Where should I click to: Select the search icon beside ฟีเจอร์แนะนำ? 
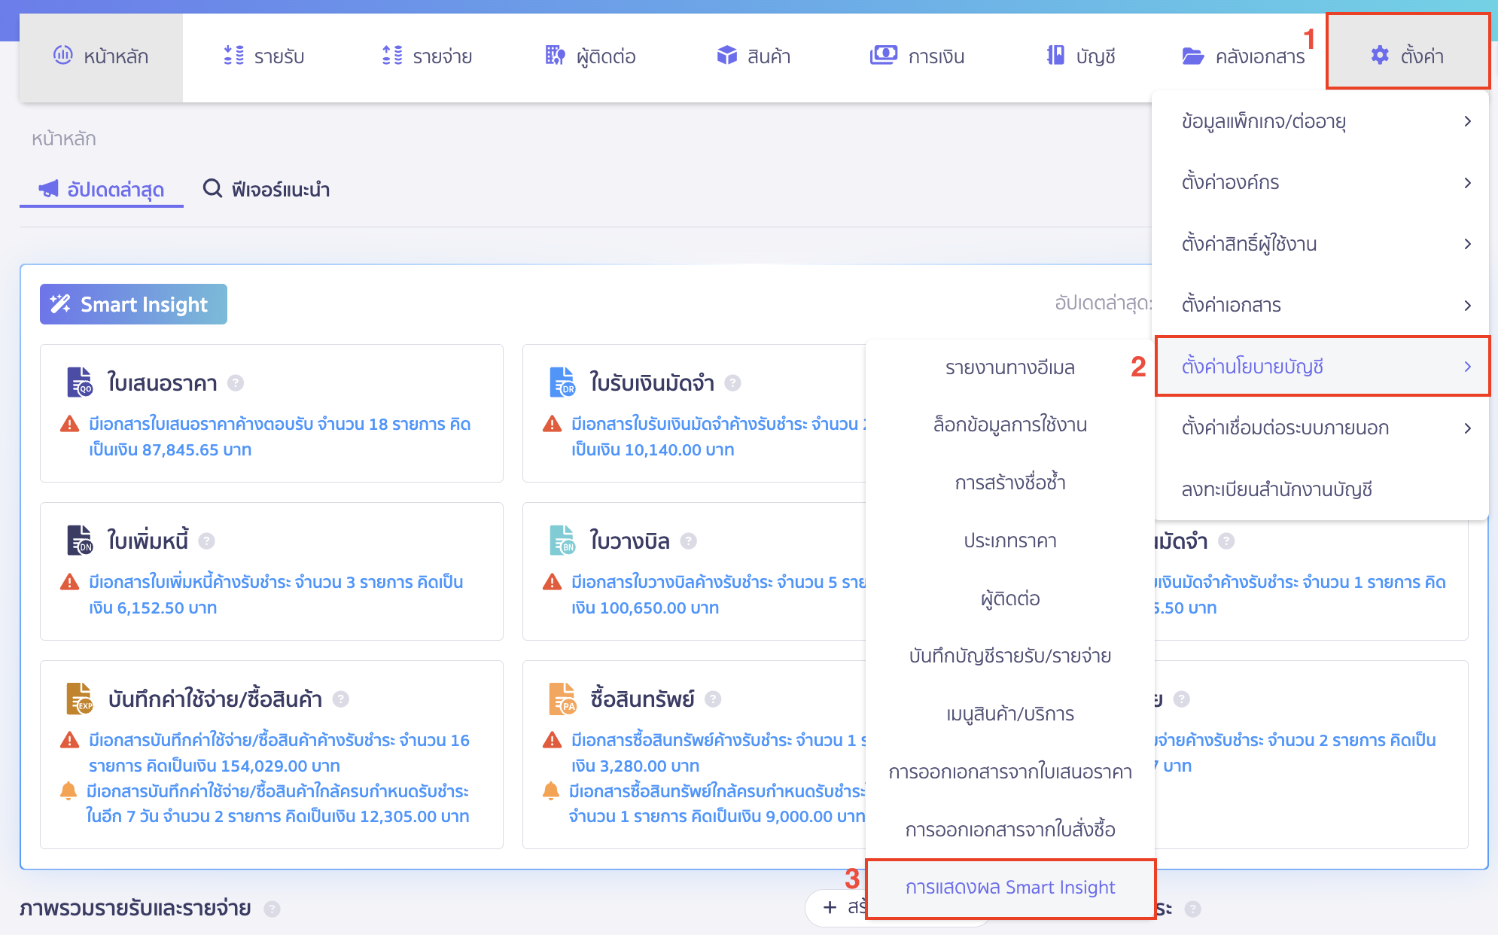(212, 189)
